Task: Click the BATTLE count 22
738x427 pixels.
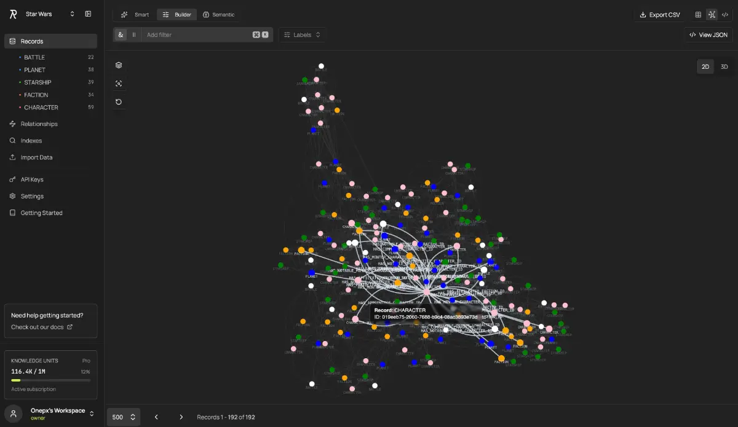Action: tap(91, 57)
